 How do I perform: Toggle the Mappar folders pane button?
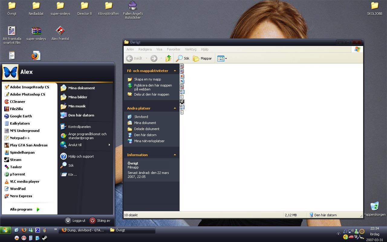pos(203,58)
